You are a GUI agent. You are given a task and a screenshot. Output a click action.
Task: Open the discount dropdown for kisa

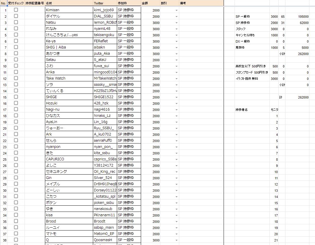(x=176, y=215)
